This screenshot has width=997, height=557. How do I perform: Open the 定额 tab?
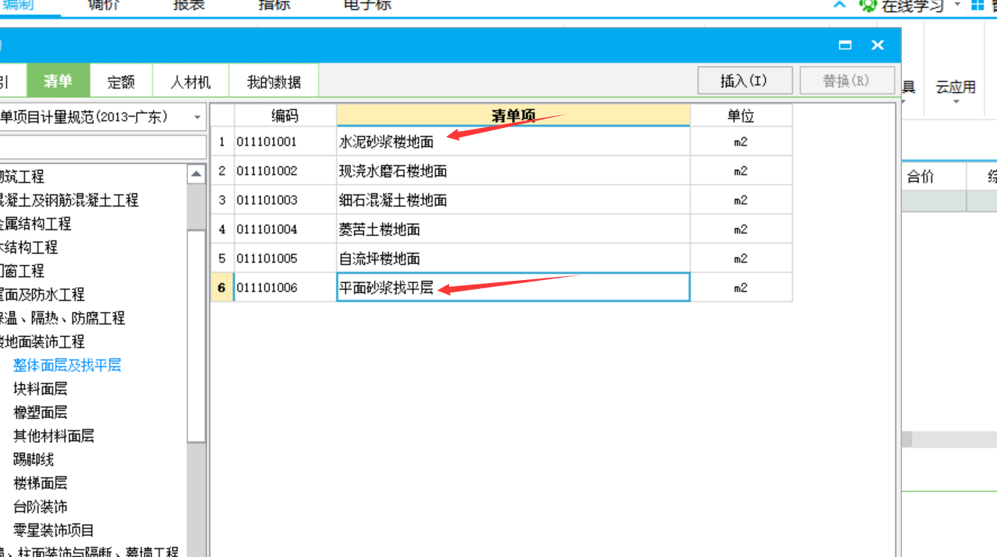(x=121, y=82)
